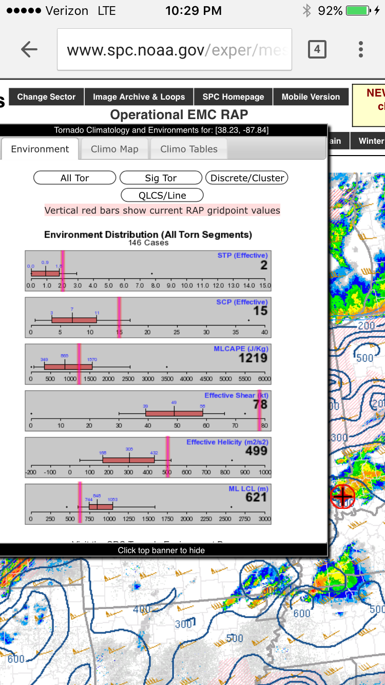Select the Discrete/Cluster filter
Screen dimensions: 385x685
click(x=247, y=178)
